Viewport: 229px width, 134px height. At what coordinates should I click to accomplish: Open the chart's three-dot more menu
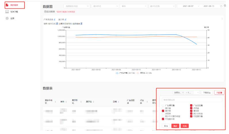(222, 19)
